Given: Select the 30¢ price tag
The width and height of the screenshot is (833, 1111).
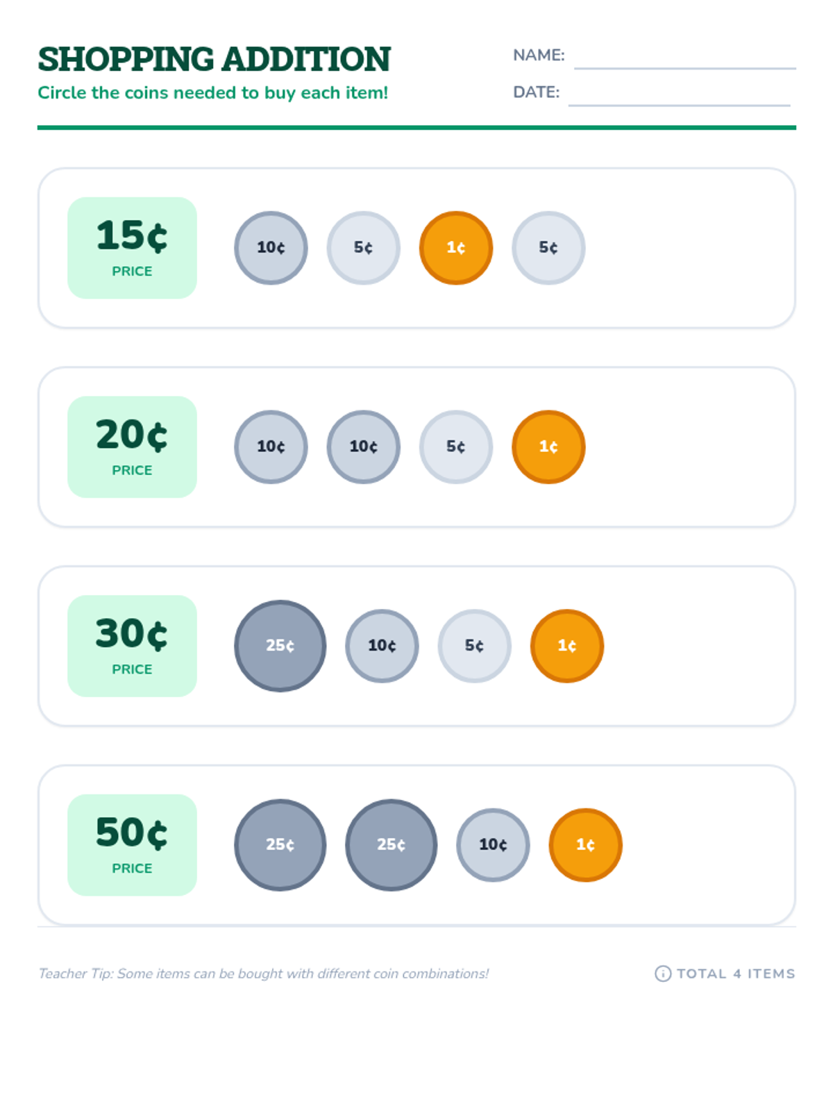Looking at the screenshot, I should [x=132, y=646].
